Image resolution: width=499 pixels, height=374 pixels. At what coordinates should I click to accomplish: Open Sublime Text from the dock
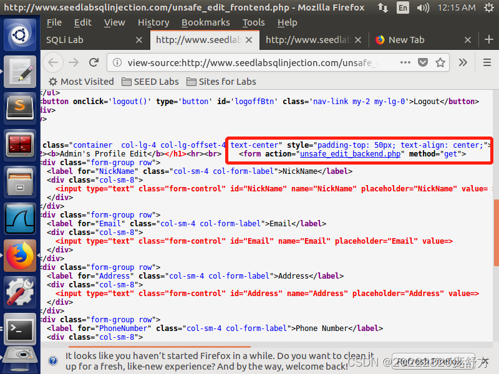click(20, 108)
